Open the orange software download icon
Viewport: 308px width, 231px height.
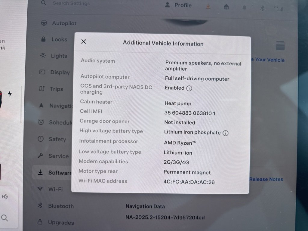point(208,7)
